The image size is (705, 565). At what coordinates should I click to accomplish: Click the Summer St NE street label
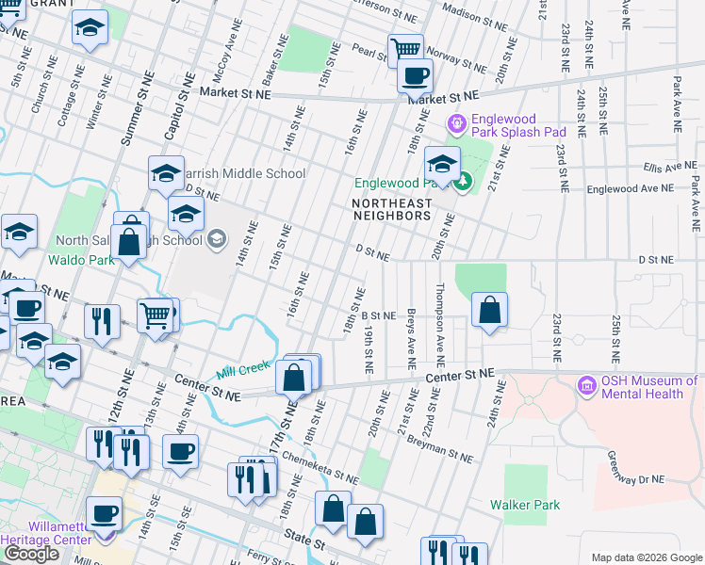pyautogui.click(x=138, y=108)
